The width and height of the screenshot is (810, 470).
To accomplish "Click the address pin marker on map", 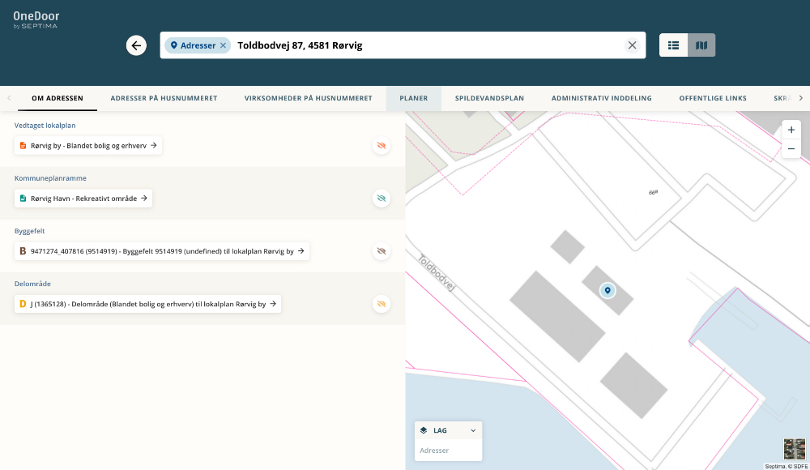I will coord(607,290).
